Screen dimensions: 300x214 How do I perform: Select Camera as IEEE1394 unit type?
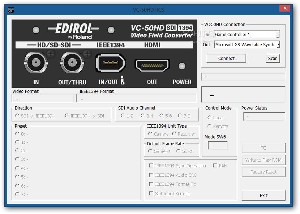(x=158, y=134)
